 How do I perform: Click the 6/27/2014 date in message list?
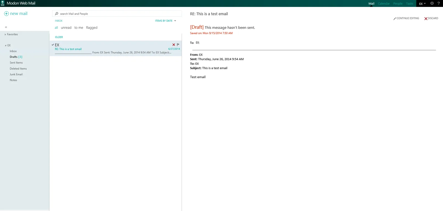(x=174, y=49)
